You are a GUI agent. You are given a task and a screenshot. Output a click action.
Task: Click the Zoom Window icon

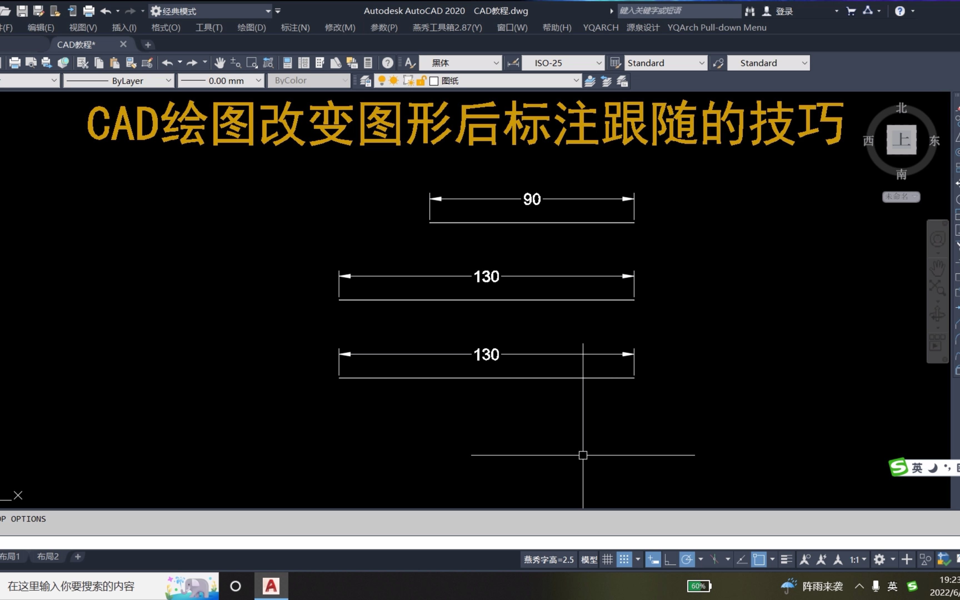pos(251,63)
